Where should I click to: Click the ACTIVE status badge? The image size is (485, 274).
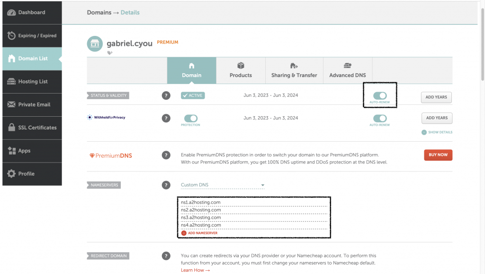[193, 95]
